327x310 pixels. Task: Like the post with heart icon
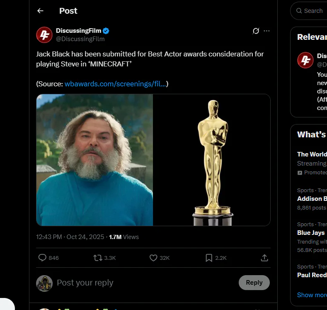tap(153, 258)
